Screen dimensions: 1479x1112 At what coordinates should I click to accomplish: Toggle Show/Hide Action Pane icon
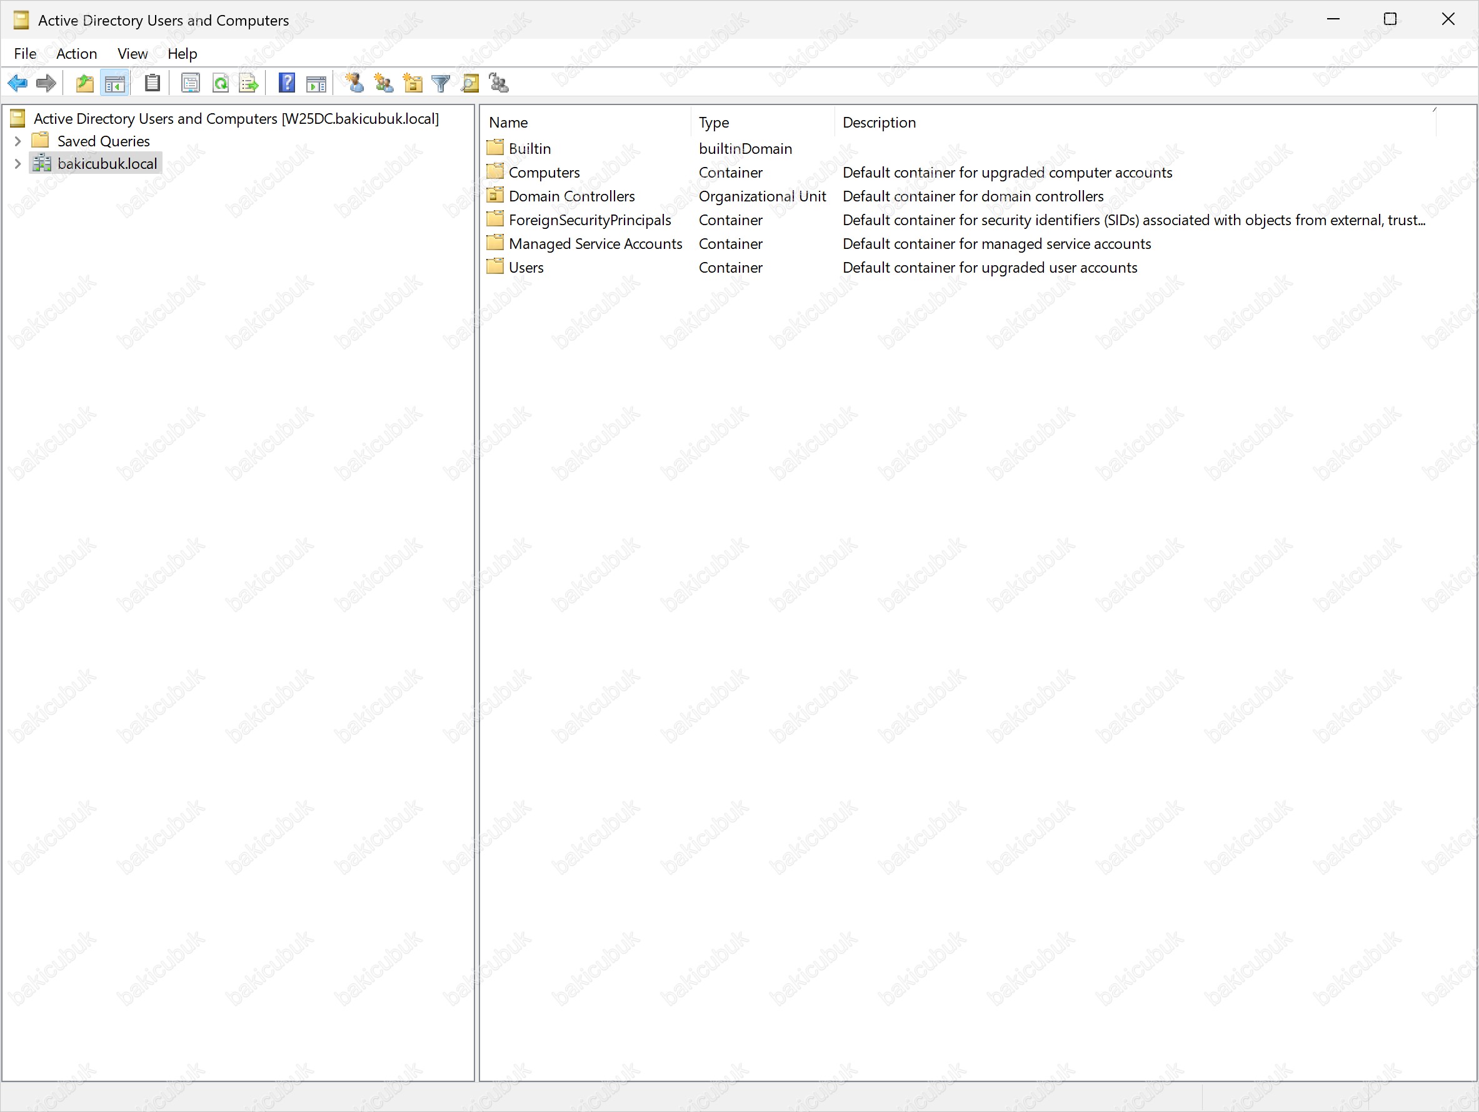click(316, 84)
